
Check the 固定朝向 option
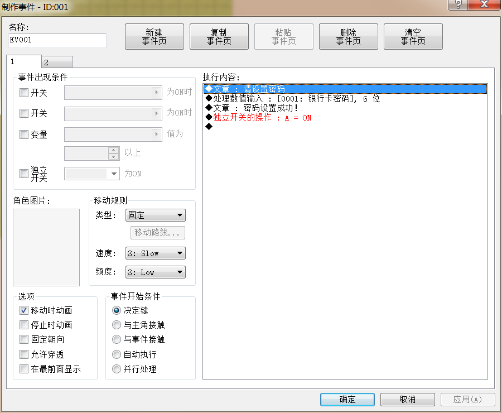[24, 339]
